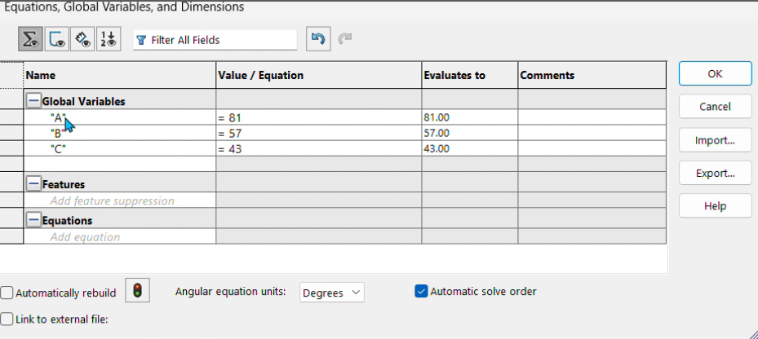
Task: Click the Import... button
Action: pyautogui.click(x=715, y=140)
